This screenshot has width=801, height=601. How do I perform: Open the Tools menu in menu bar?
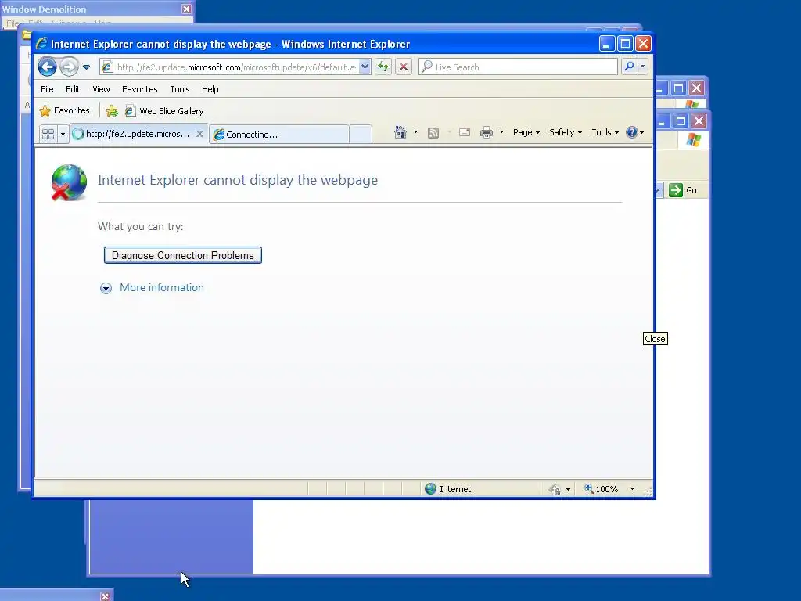[x=179, y=89]
